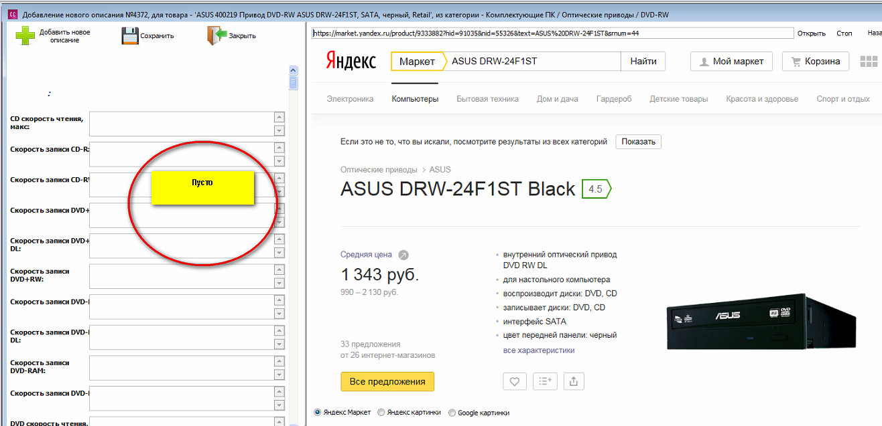Select the Google картинки radio button
The image size is (882, 426).
click(x=452, y=413)
